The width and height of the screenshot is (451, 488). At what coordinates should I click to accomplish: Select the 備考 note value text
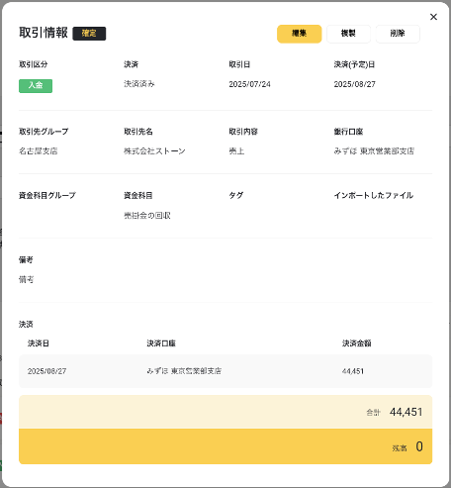click(x=26, y=280)
